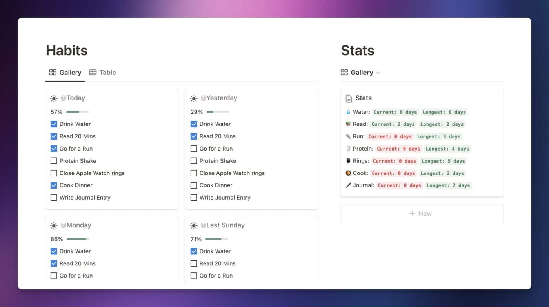Click the Habits heading

(67, 51)
